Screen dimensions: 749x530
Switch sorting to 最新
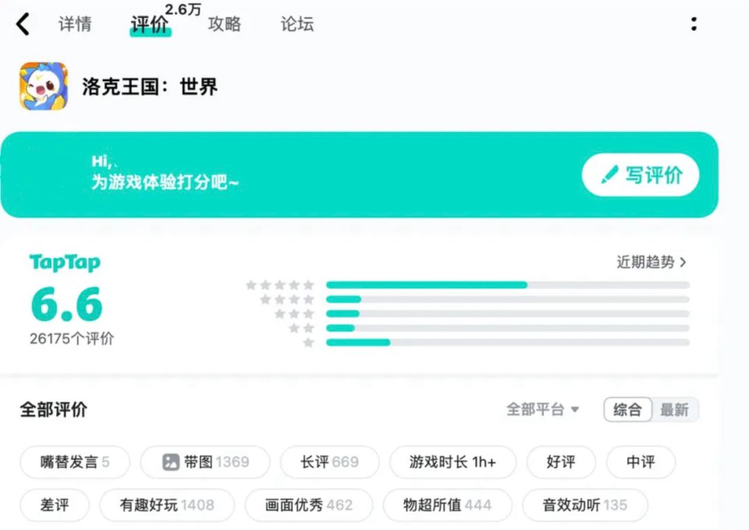[x=674, y=409]
